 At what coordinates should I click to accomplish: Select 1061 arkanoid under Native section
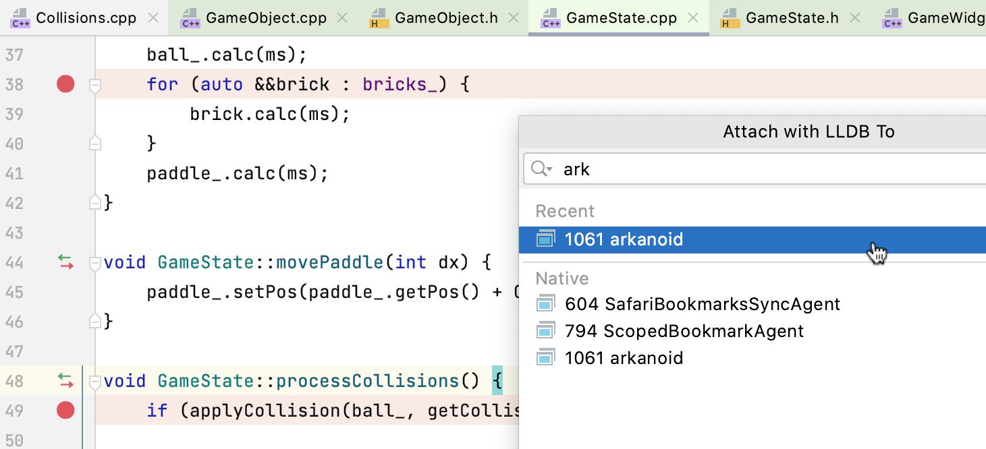click(624, 358)
